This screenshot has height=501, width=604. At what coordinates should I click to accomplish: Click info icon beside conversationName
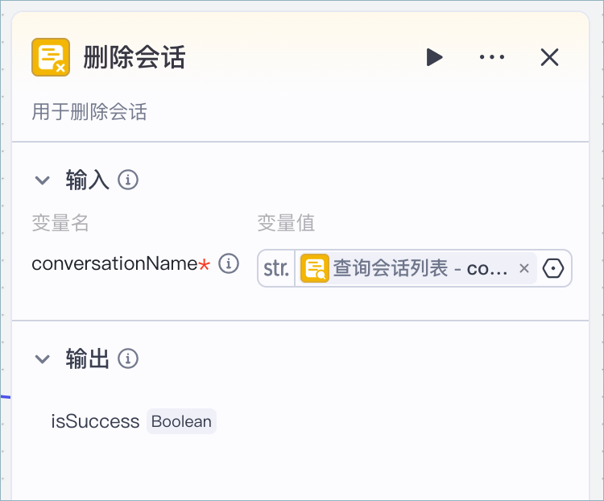click(229, 264)
